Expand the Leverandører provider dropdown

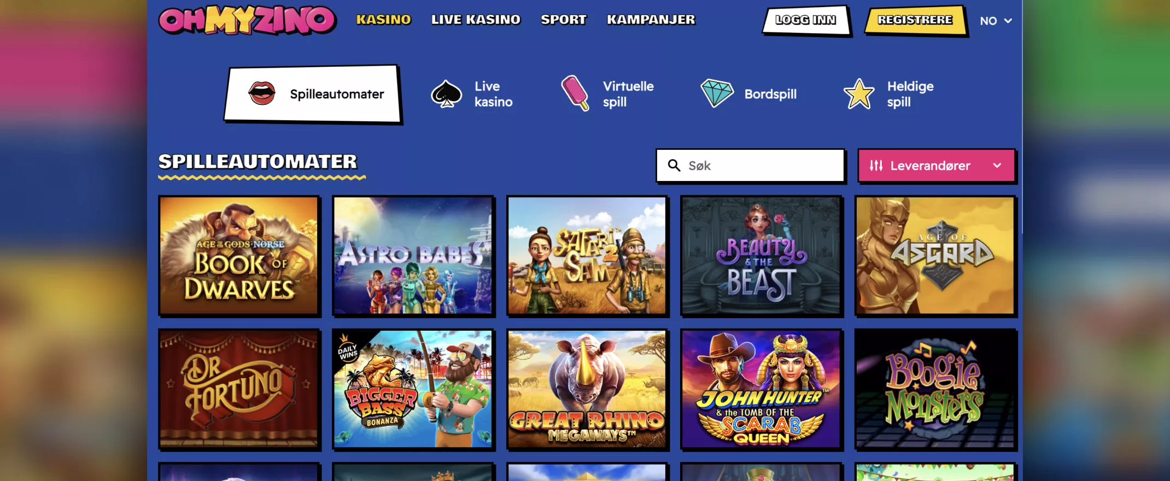click(937, 166)
